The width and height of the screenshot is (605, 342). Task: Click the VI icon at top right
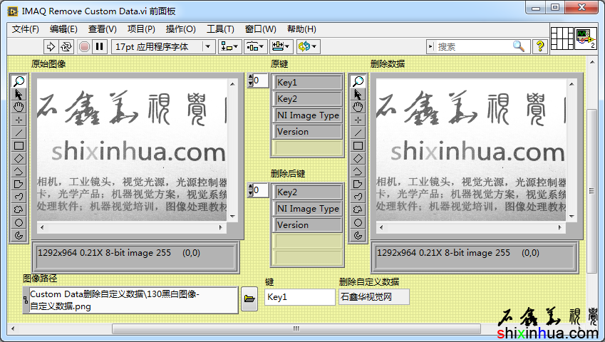coord(586,38)
